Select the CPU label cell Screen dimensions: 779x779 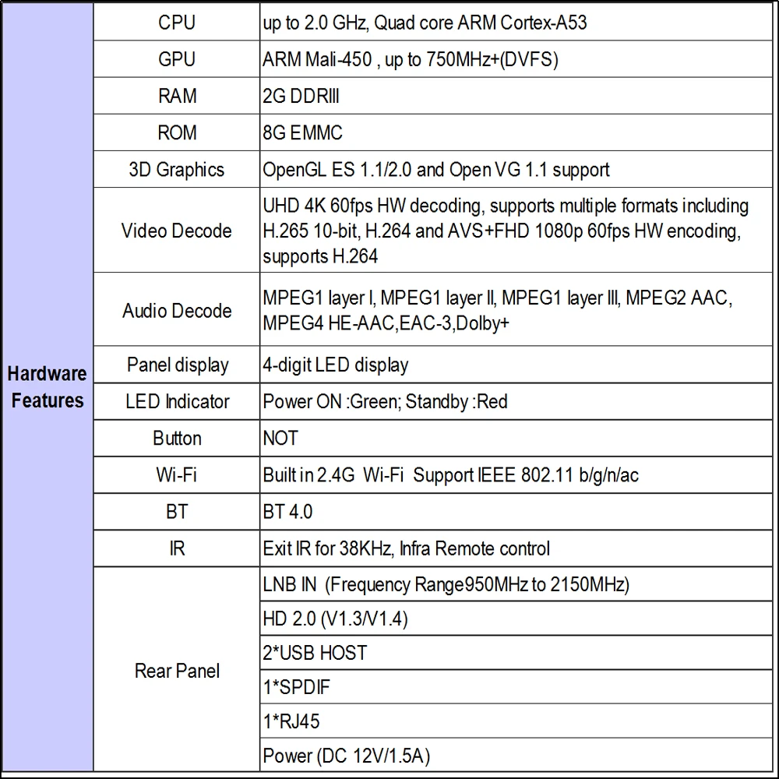(x=176, y=23)
